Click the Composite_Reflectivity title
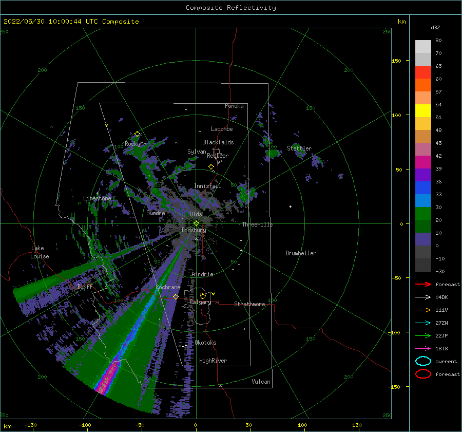This screenshot has height=432, width=462. click(x=231, y=8)
